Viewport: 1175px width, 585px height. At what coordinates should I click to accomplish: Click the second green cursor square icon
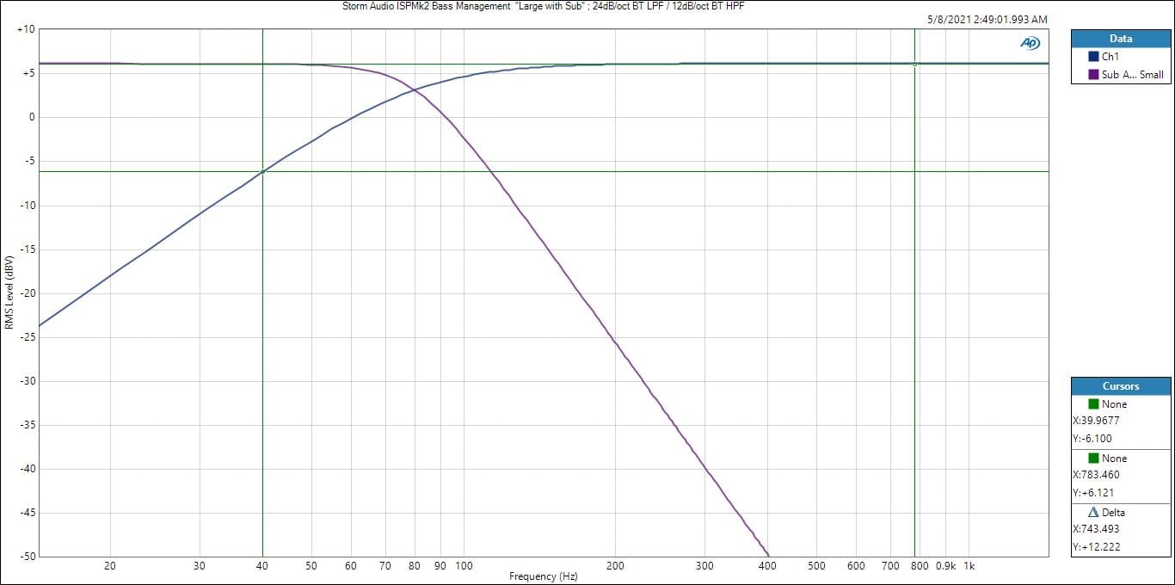point(1093,459)
